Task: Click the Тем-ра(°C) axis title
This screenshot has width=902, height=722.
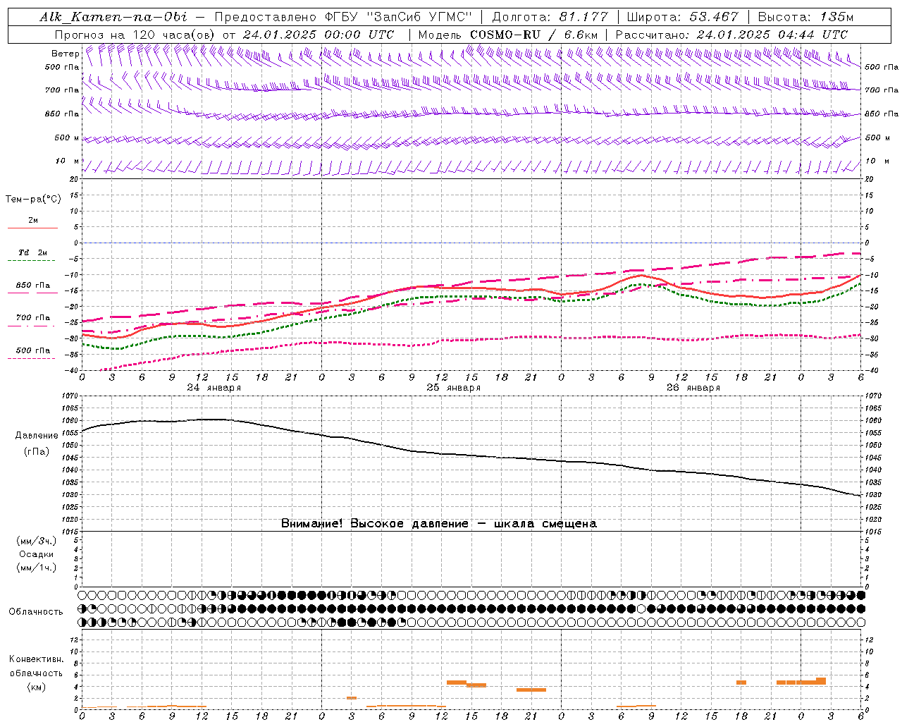Action: click(x=33, y=199)
